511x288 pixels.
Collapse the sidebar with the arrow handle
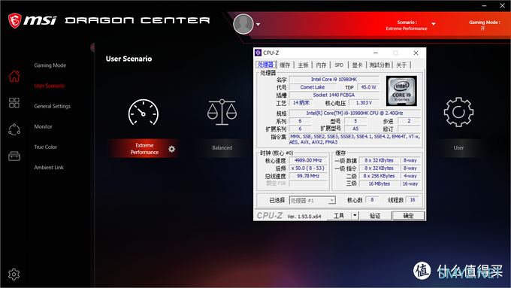pos(92,47)
